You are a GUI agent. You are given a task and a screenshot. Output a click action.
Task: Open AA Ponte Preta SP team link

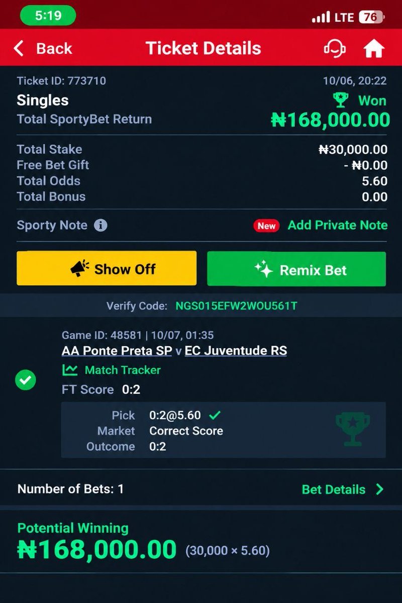click(117, 351)
